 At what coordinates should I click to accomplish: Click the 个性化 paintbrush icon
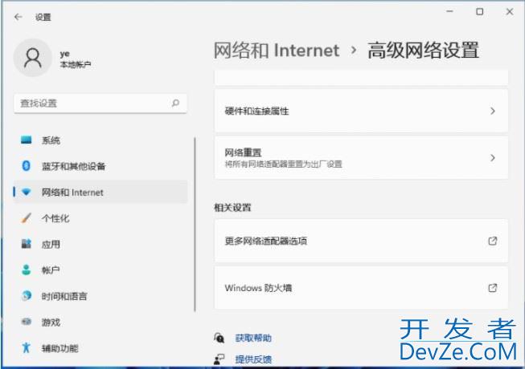point(26,218)
